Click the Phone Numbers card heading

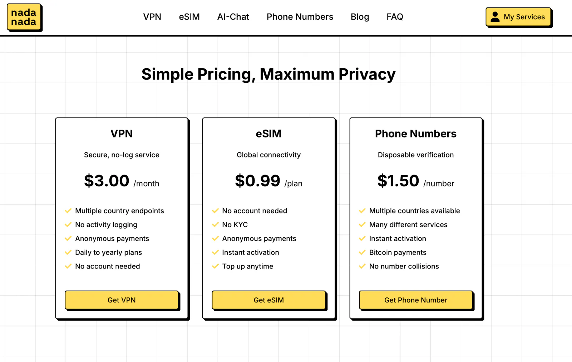(416, 134)
